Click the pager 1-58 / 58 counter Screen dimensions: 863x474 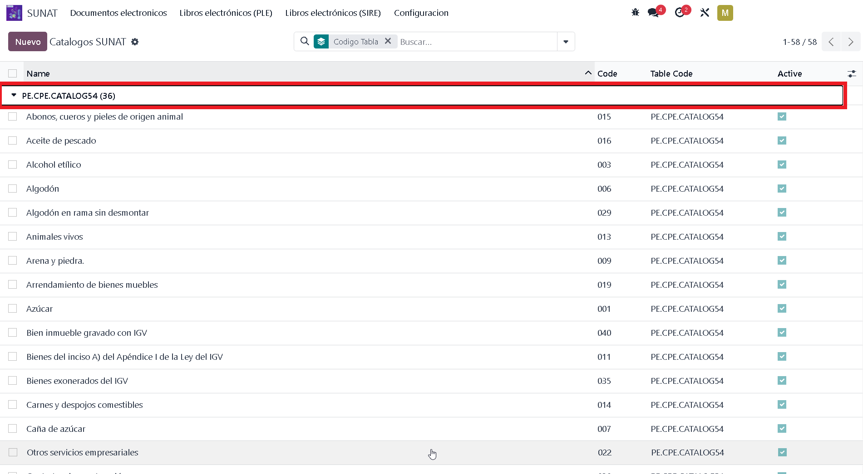point(799,42)
